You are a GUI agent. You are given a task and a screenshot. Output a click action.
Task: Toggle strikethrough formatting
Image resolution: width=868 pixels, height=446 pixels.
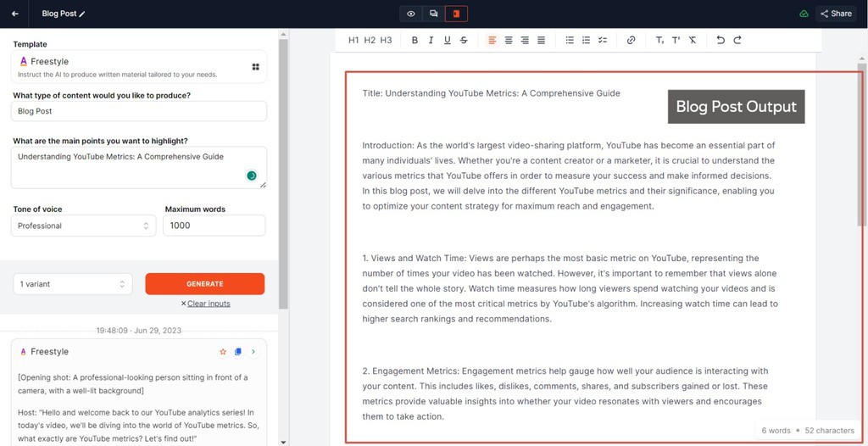(x=464, y=40)
